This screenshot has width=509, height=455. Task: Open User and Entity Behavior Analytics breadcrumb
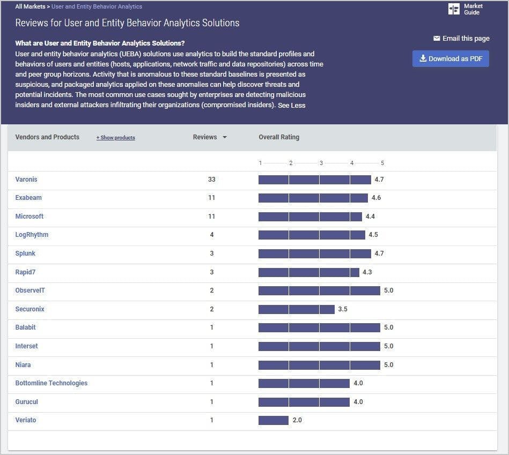pos(97,6)
